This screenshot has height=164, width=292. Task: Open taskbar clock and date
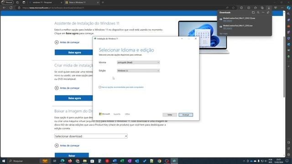tap(278, 161)
